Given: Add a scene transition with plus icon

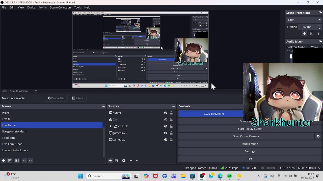Looking at the screenshot, I should 304,33.
